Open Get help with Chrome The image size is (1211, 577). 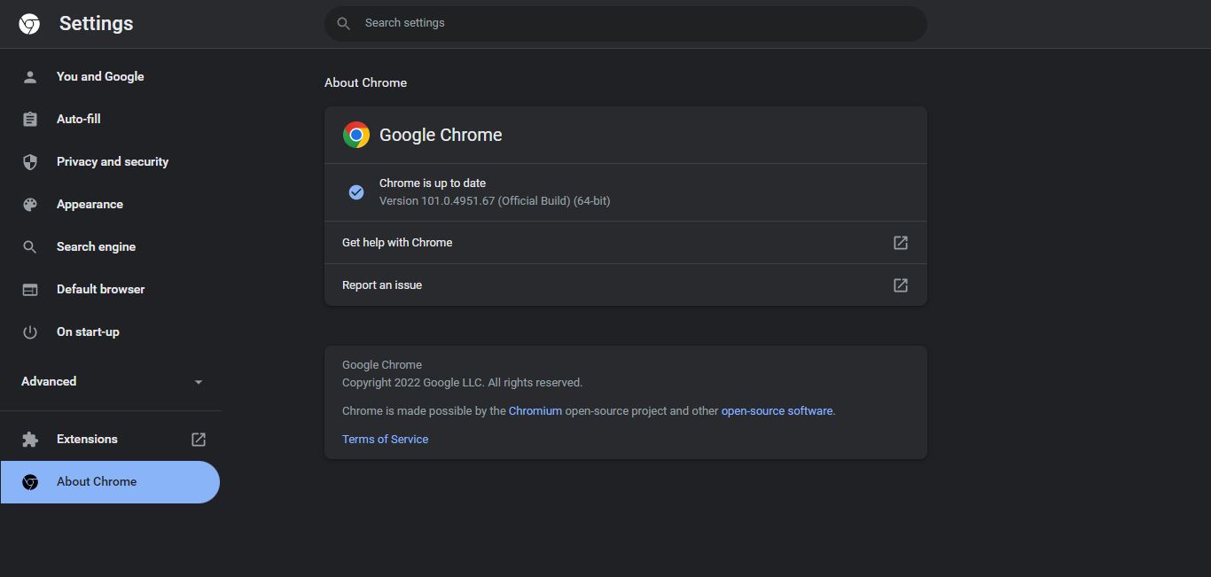pos(626,243)
